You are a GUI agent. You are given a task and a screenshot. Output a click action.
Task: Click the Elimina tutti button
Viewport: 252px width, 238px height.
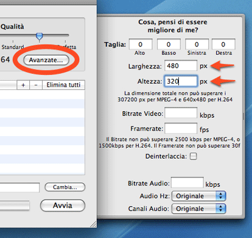coord(63,85)
